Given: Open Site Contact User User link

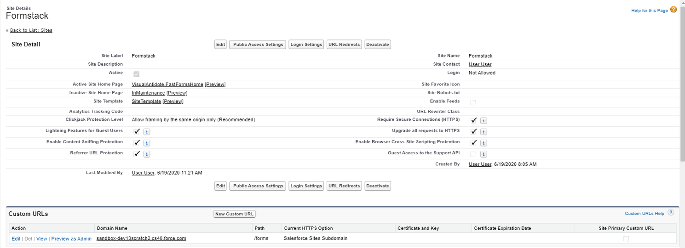Looking at the screenshot, I should click(480, 64).
